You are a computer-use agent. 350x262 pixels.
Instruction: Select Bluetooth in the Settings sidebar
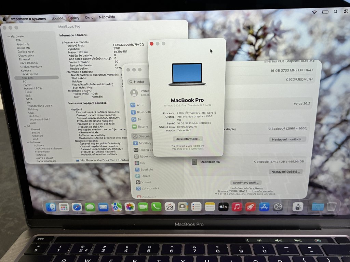tap(141, 112)
